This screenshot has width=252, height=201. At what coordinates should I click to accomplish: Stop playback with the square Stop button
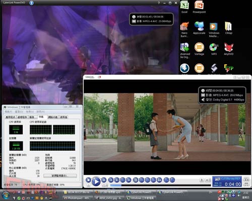tap(88, 180)
